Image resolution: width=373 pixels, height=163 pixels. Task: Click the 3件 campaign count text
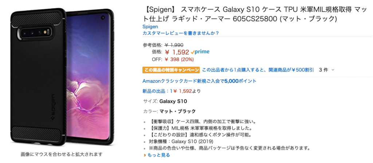pos(323,70)
